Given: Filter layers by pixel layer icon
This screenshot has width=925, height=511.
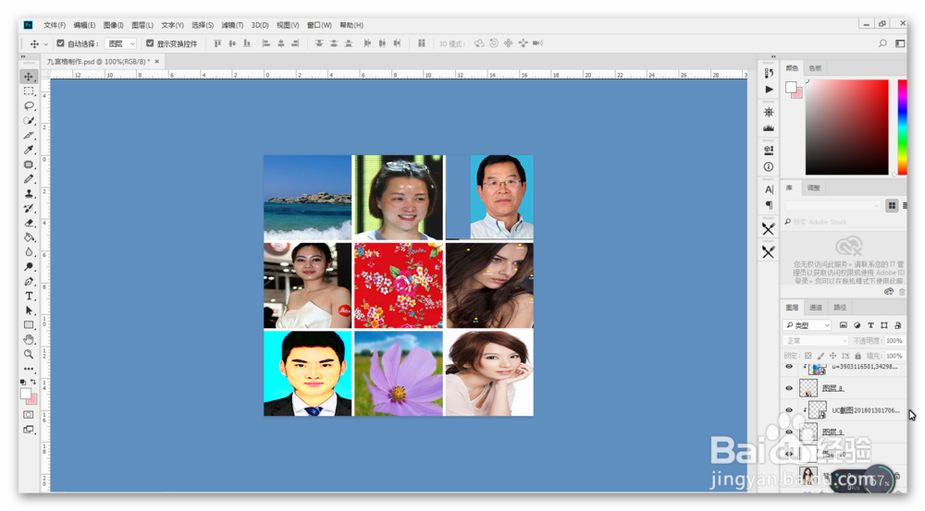Looking at the screenshot, I should [843, 325].
